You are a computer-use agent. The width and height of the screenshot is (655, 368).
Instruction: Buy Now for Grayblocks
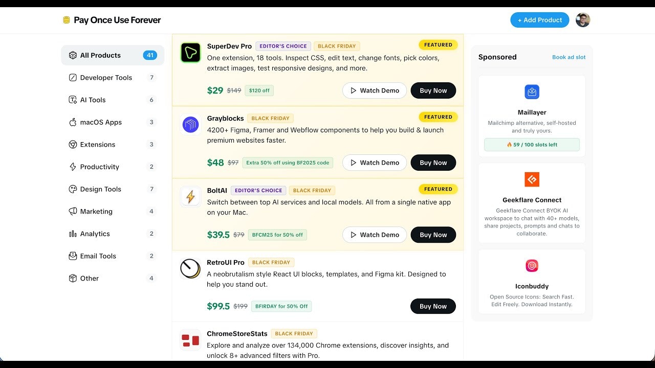[433, 163]
